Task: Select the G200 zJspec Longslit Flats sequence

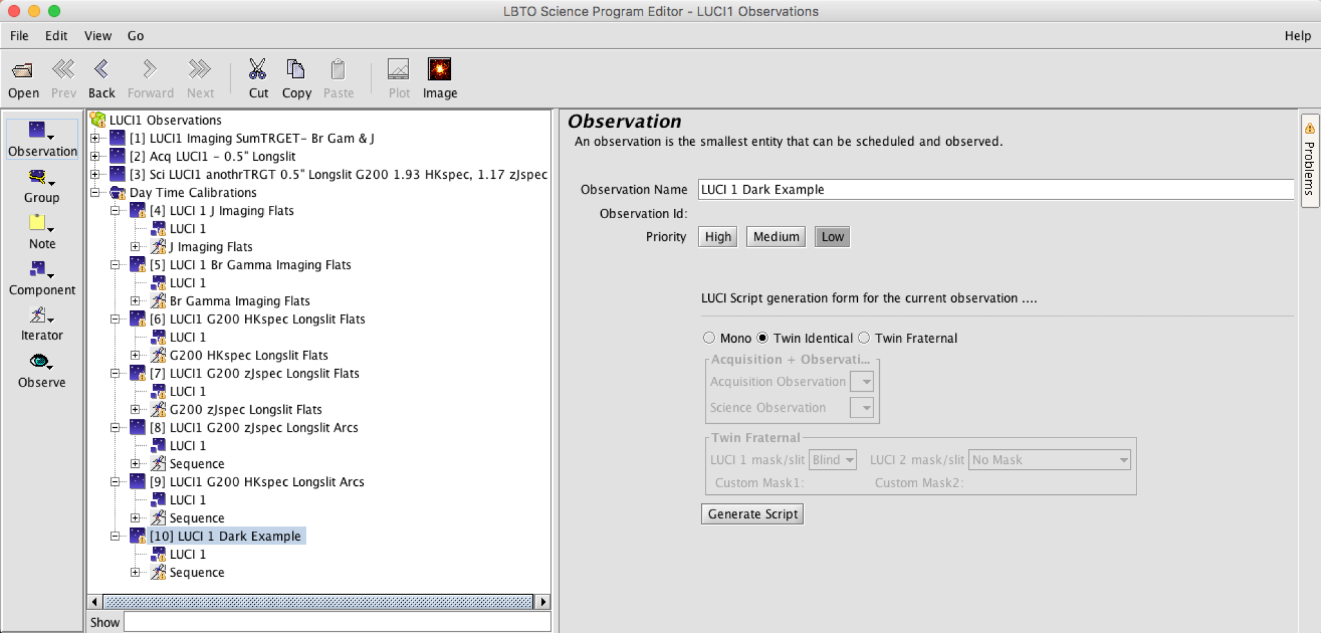Action: (x=245, y=410)
